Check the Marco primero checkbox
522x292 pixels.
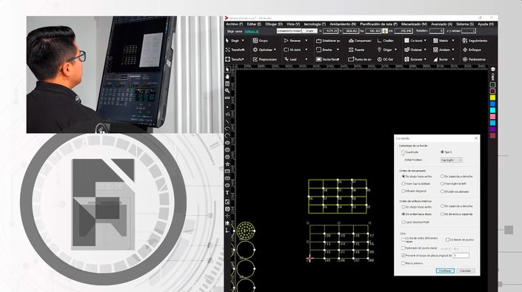pyautogui.click(x=403, y=263)
